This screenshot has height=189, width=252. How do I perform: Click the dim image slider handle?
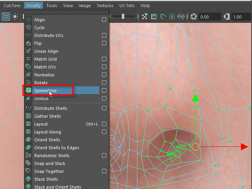tap(123, 17)
